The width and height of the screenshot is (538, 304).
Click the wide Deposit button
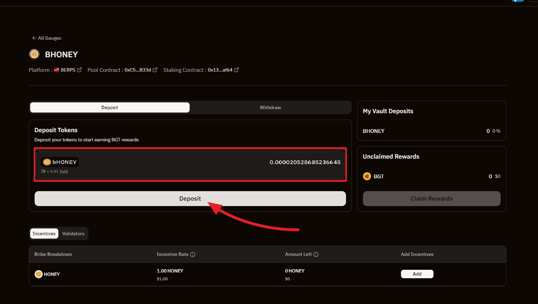pyautogui.click(x=190, y=199)
